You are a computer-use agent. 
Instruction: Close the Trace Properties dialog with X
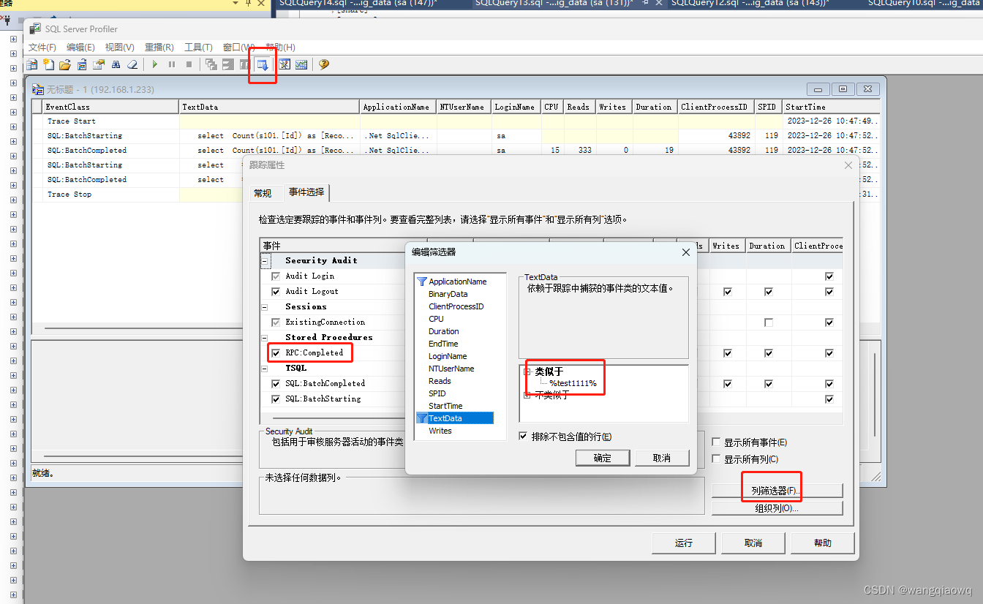point(848,165)
